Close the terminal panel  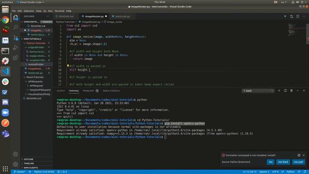pos(304,90)
